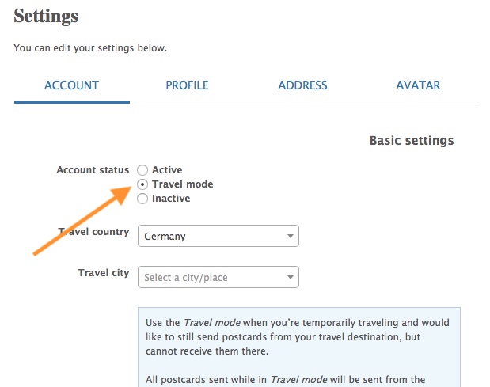490x387 pixels.
Task: Click the Settings page heading
Action: (x=46, y=16)
